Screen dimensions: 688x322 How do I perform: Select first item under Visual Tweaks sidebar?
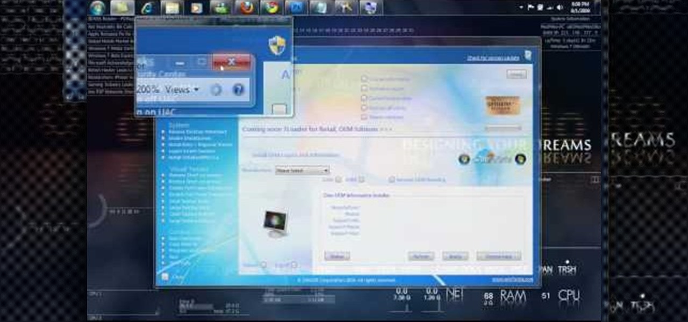click(x=195, y=175)
